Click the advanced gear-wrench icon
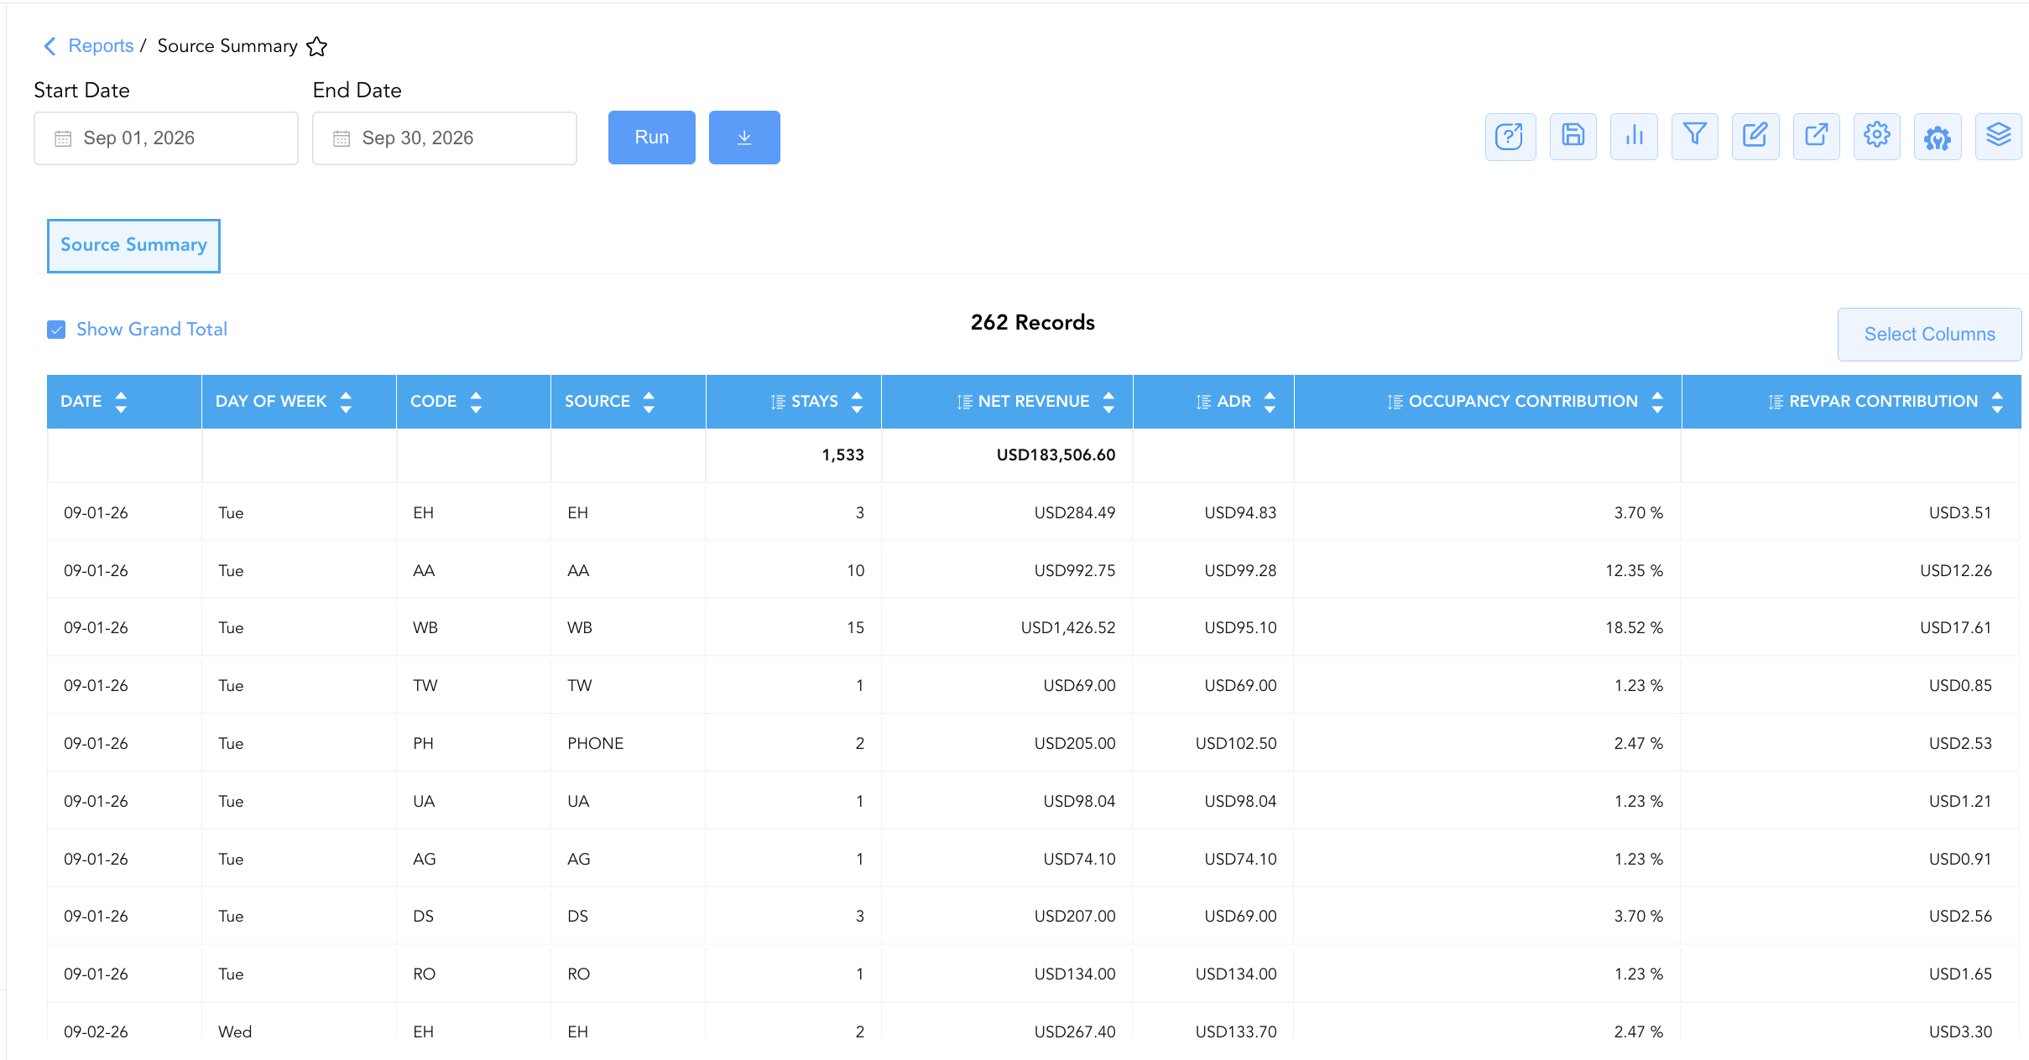The height and width of the screenshot is (1060, 2029). coord(1938,137)
